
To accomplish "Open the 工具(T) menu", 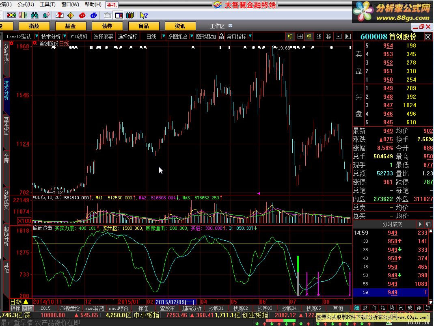I will pos(48,4).
